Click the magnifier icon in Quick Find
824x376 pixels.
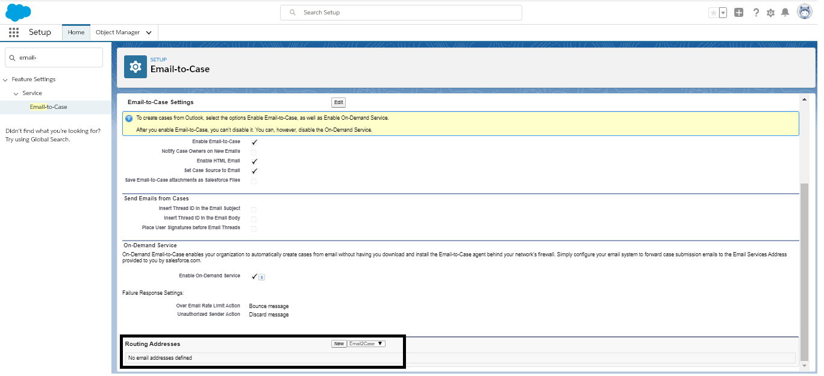pyautogui.click(x=13, y=58)
